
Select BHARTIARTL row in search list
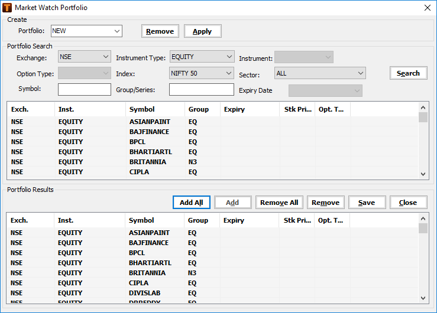point(213,152)
